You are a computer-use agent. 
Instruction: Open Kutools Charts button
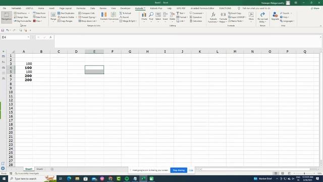[144, 17]
